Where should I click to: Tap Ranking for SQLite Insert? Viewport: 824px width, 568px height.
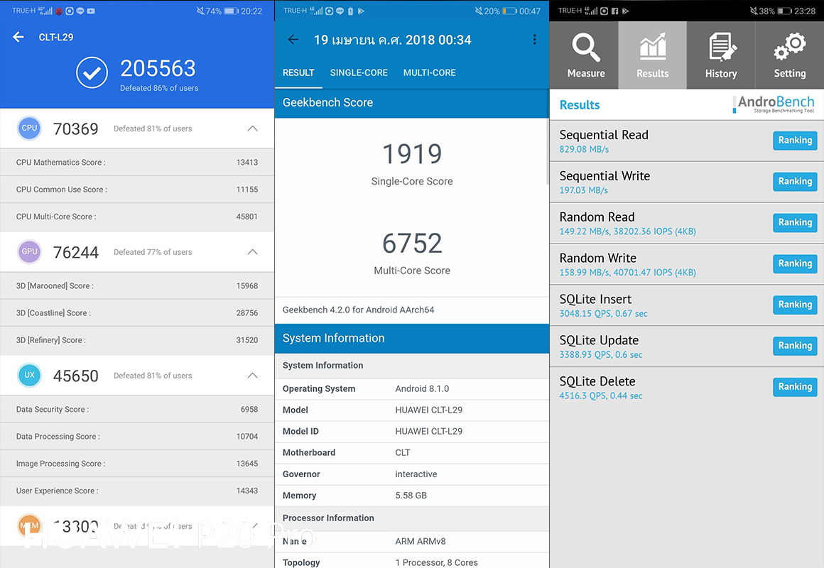pos(795,304)
